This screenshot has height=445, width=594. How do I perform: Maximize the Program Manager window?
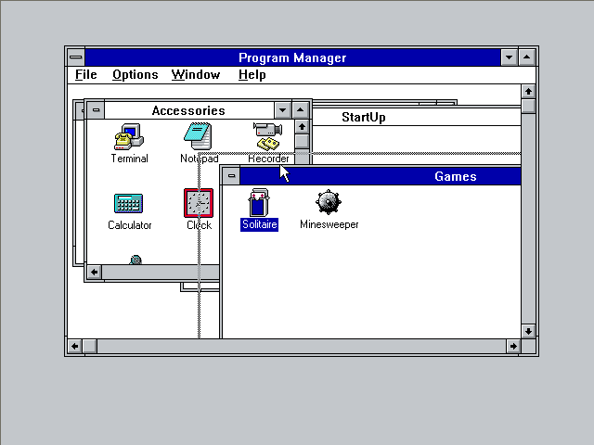click(527, 57)
